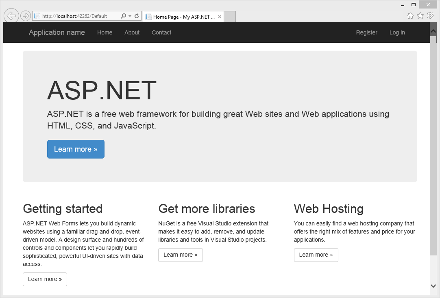Viewport: 440px width, 298px height.
Task: Click the search magnifier icon in address bar
Action: pyautogui.click(x=124, y=16)
